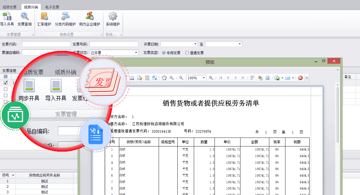Select the 专用发票 radio button
The image size is (360, 195).
pos(164,53)
